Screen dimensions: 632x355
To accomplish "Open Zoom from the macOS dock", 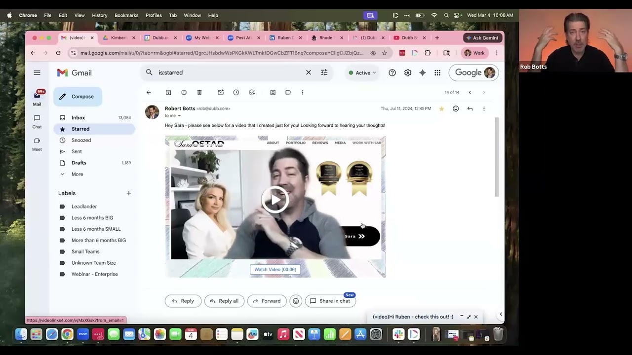I will (x=82, y=335).
